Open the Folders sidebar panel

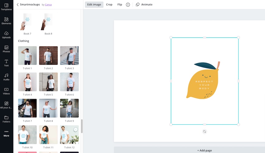click(x=7, y=119)
